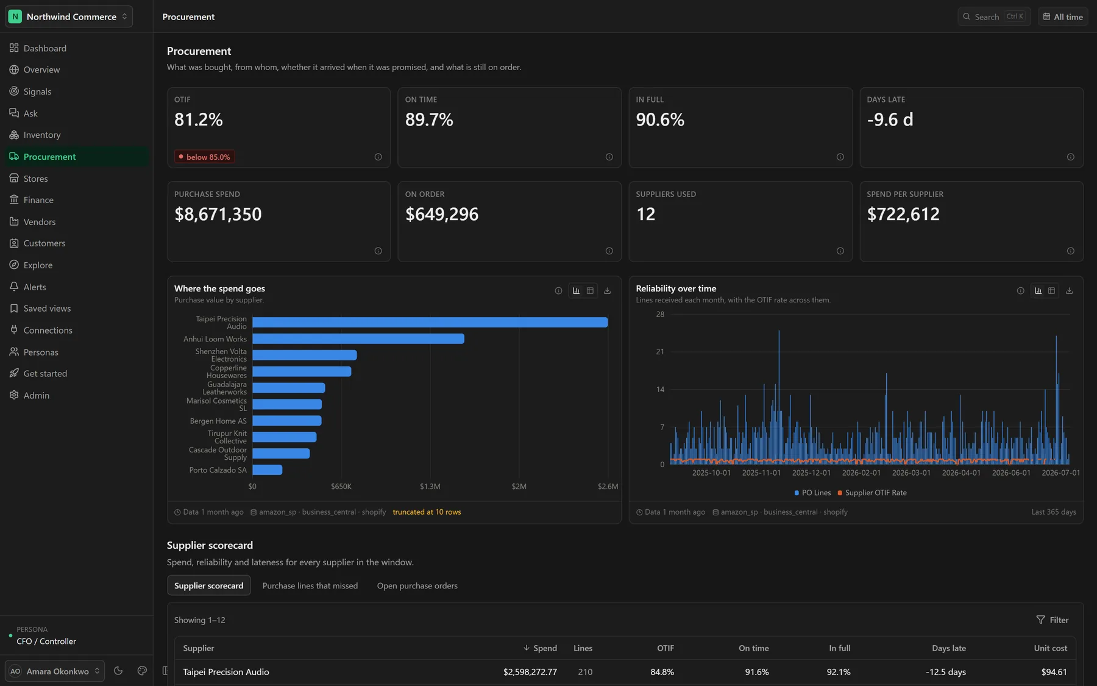Switch Reliability over time to table view
Viewport: 1097px width, 686px height.
[x=1051, y=291]
